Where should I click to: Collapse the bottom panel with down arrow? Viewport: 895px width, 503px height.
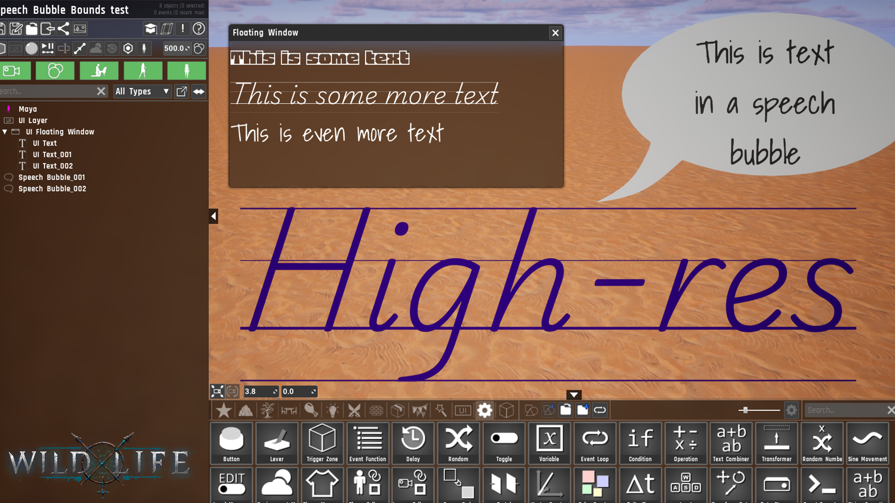573,395
